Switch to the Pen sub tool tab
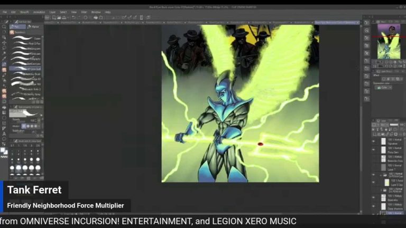 pos(17,26)
